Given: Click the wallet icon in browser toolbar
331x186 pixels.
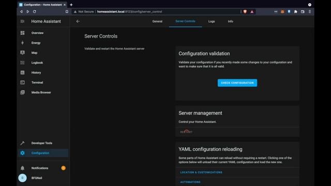Looking at the screenshot, I should point(303,11).
